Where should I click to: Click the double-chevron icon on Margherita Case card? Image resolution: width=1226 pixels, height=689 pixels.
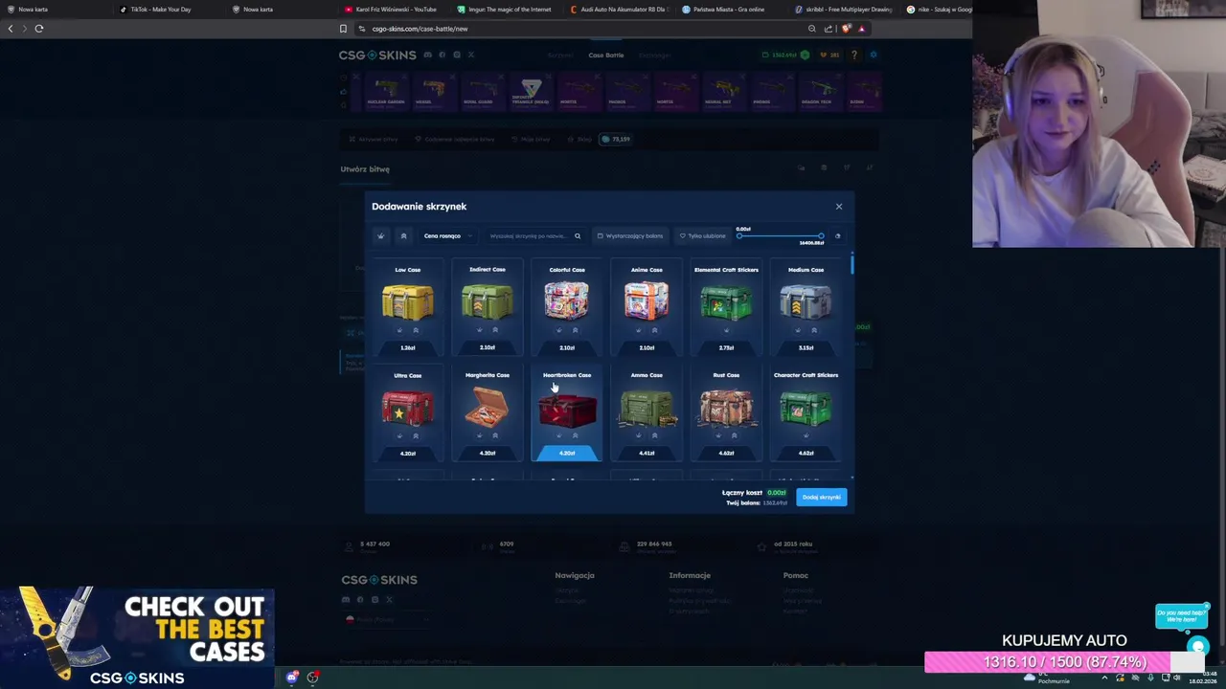(495, 435)
